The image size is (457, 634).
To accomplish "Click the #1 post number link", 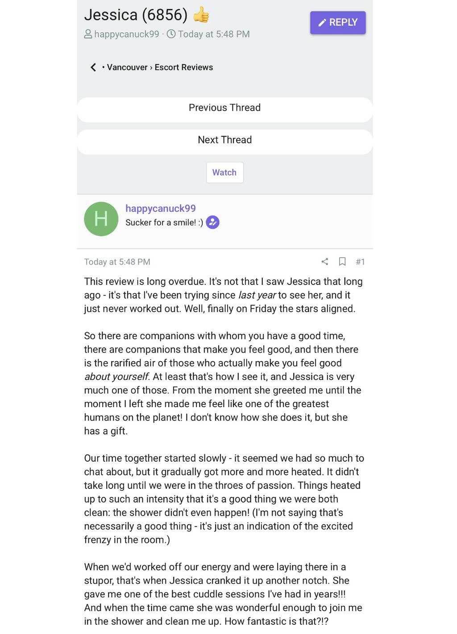I will [360, 262].
